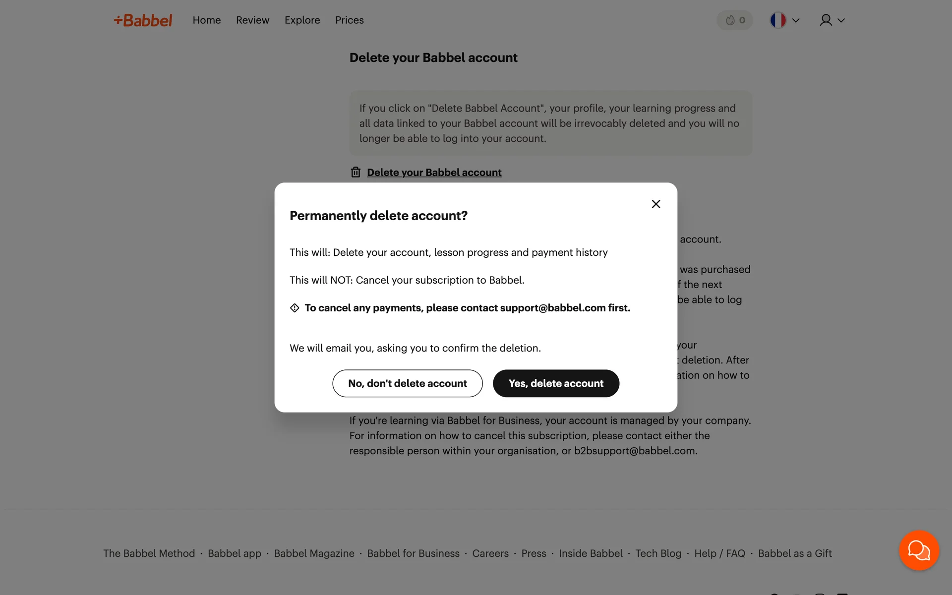This screenshot has width=952, height=595.
Task: Open the live chat support bubble
Action: tap(919, 550)
